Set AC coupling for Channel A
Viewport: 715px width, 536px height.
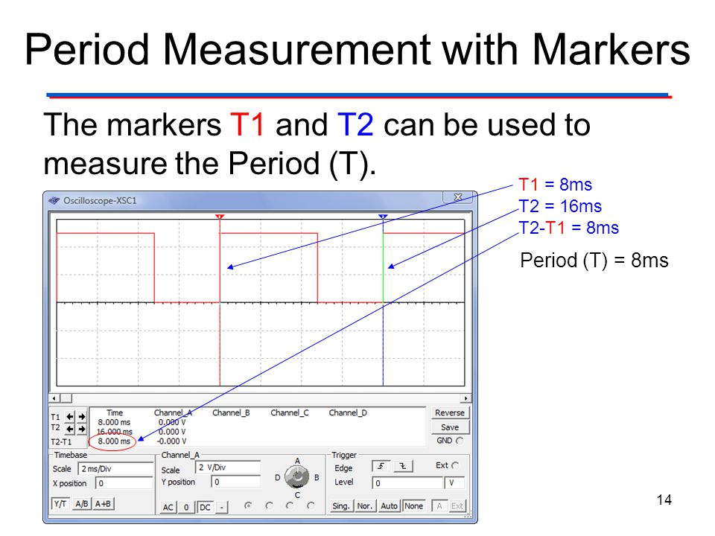[x=168, y=507]
